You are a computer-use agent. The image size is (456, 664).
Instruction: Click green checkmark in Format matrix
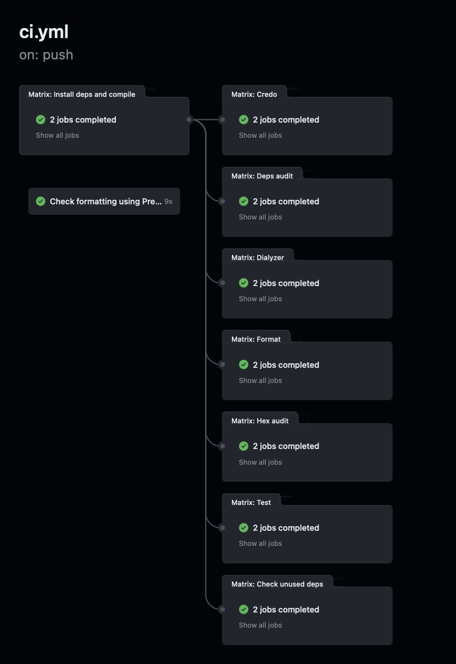click(243, 364)
